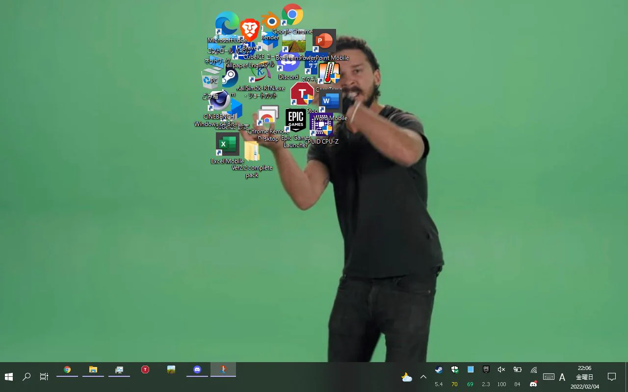This screenshot has height=392, width=628.
Task: Click the tray value reading 5.4
Action: coord(439,384)
